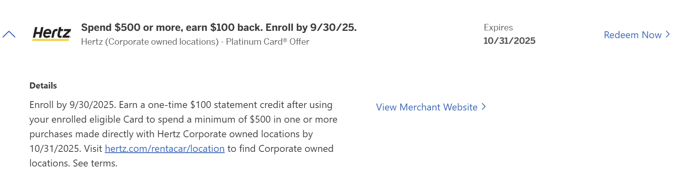Screen dimensions: 682x175
Task: Click the Hertz logo
Action: click(52, 34)
